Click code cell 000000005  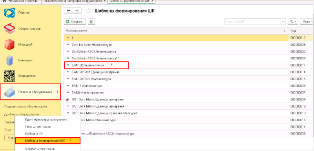(298, 45)
